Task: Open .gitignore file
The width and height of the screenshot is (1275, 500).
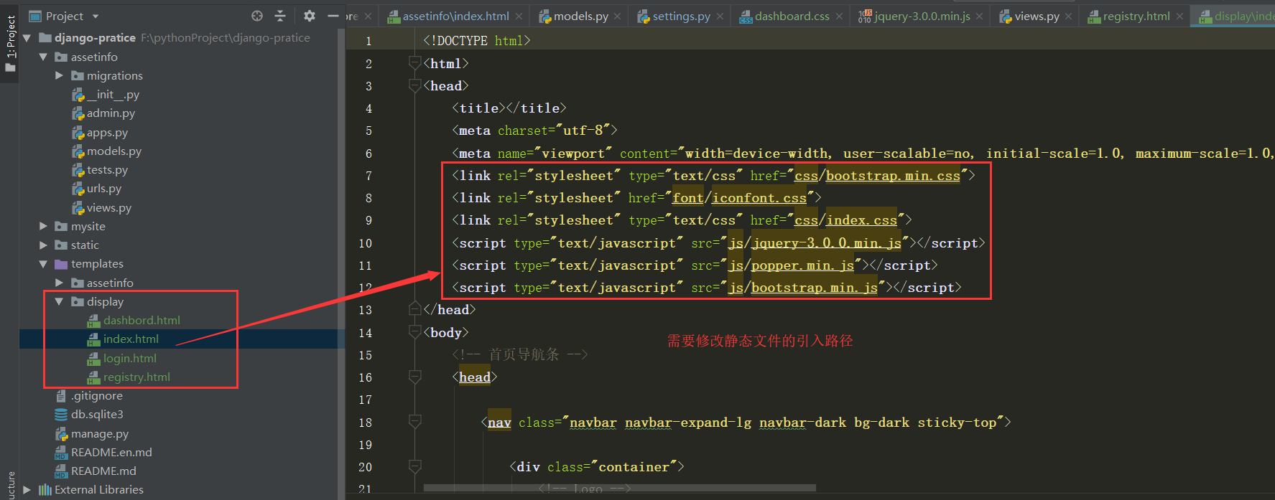Action: (97, 396)
